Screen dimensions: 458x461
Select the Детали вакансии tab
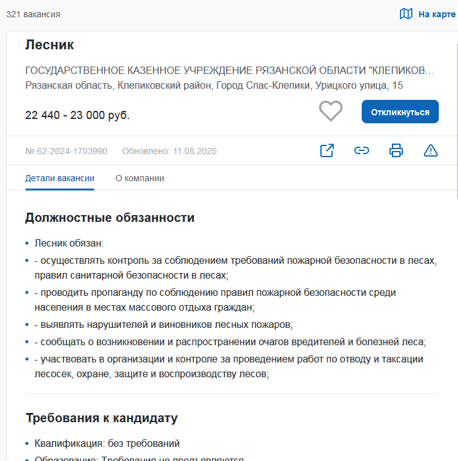click(x=60, y=179)
